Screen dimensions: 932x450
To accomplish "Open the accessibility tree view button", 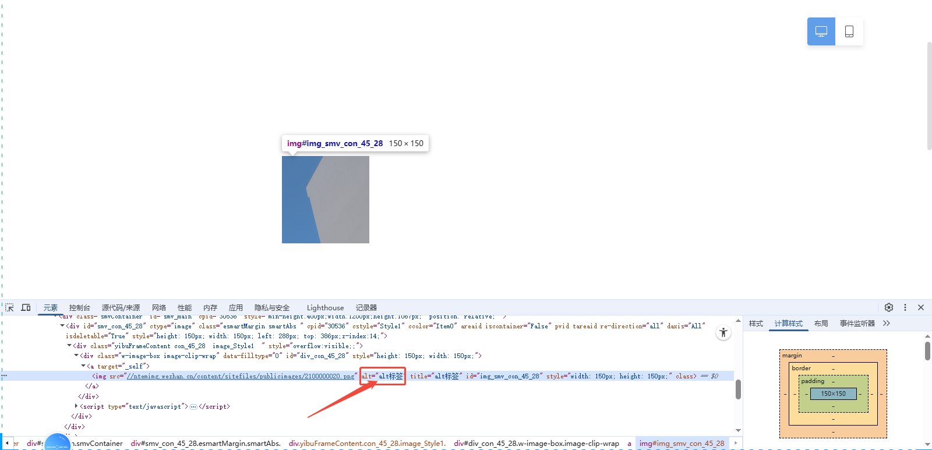I will (723, 332).
